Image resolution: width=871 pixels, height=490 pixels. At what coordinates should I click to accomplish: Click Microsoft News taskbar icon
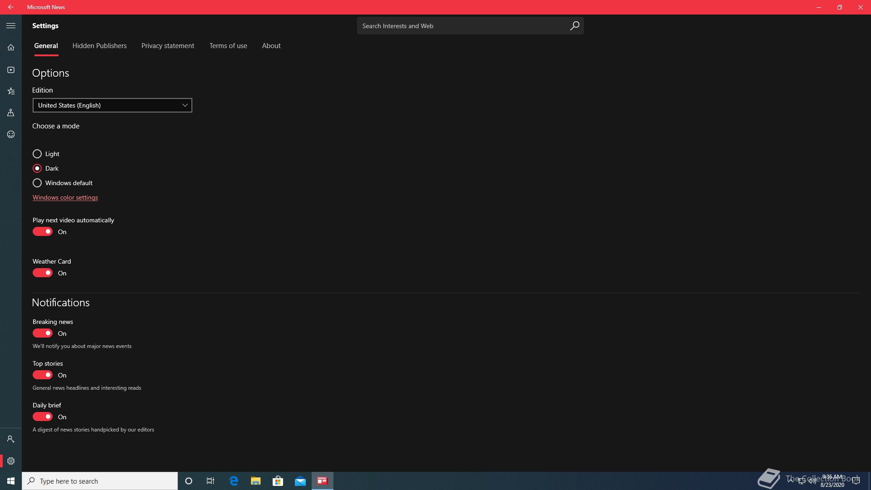[x=323, y=481]
